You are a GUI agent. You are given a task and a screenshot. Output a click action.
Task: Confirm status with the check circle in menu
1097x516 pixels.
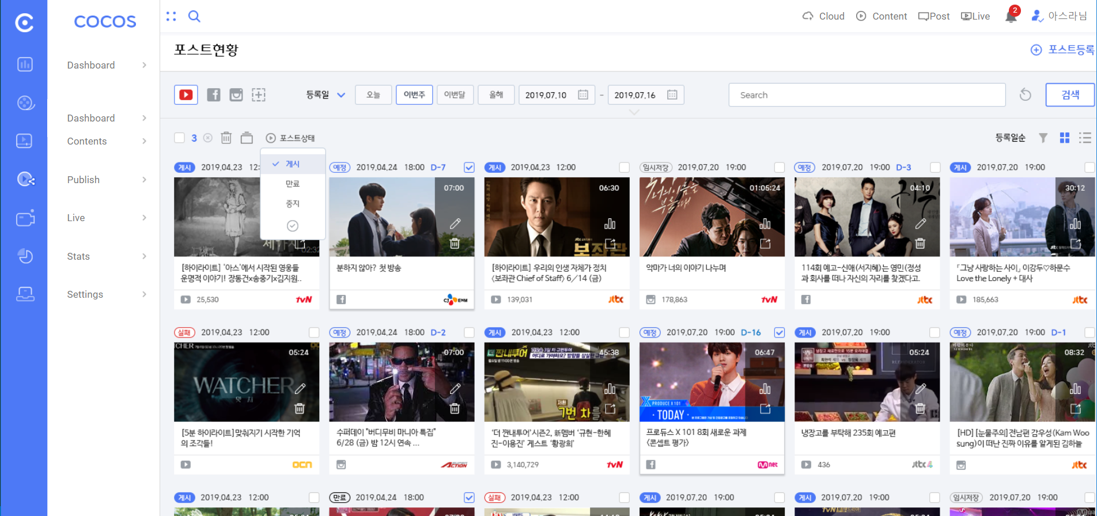click(293, 226)
